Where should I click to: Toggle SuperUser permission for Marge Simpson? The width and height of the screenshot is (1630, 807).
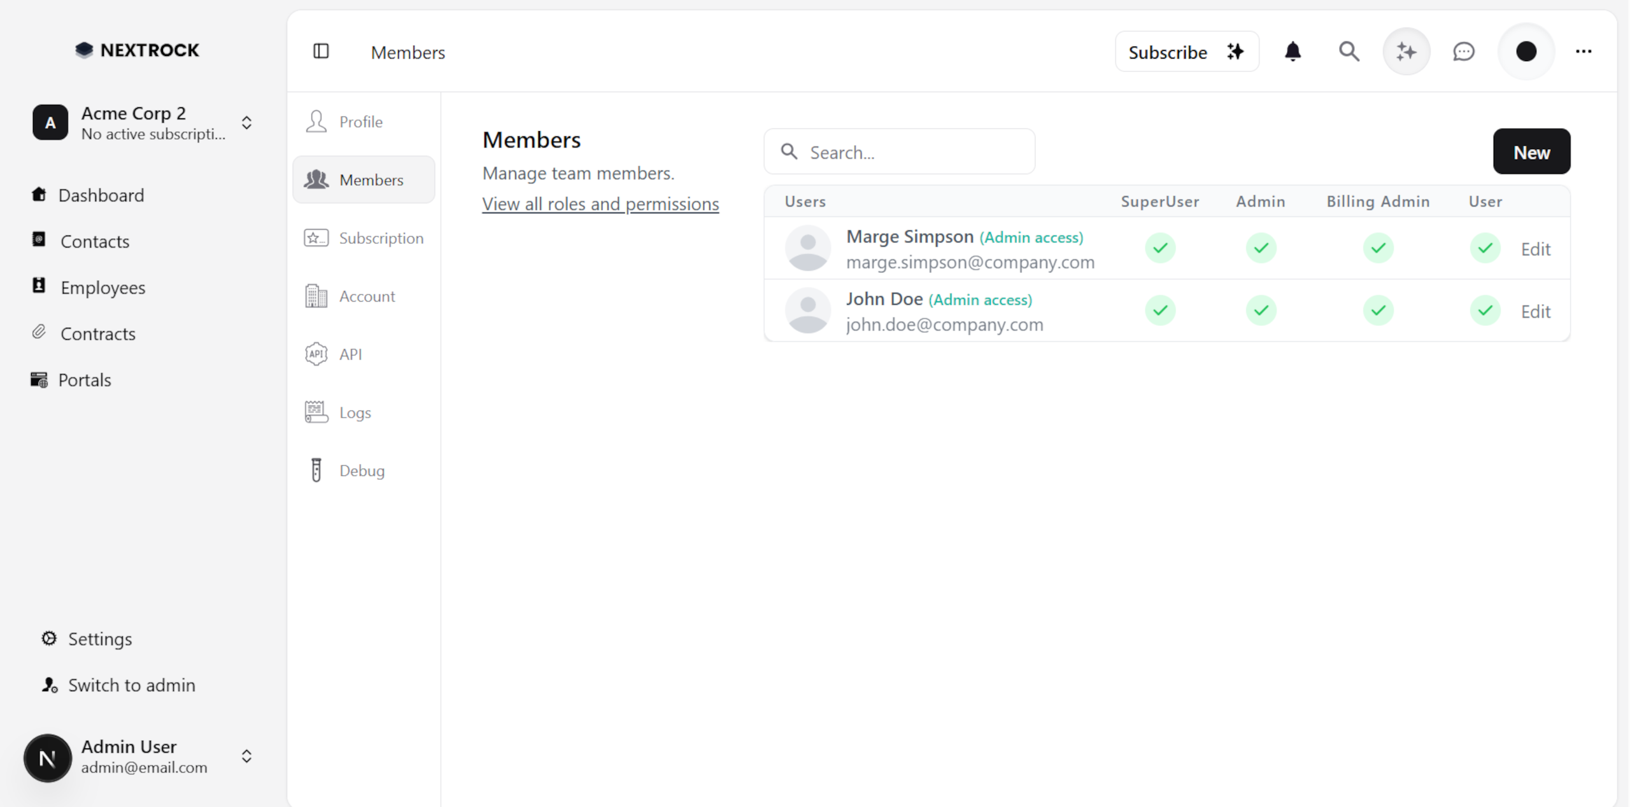[1159, 248]
